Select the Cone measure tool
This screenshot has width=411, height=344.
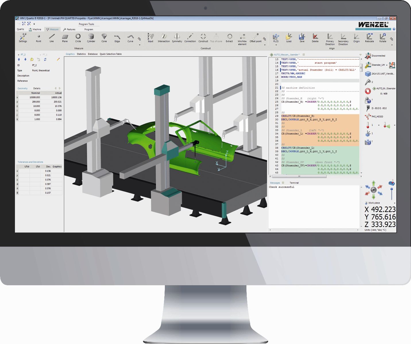tap(104, 38)
